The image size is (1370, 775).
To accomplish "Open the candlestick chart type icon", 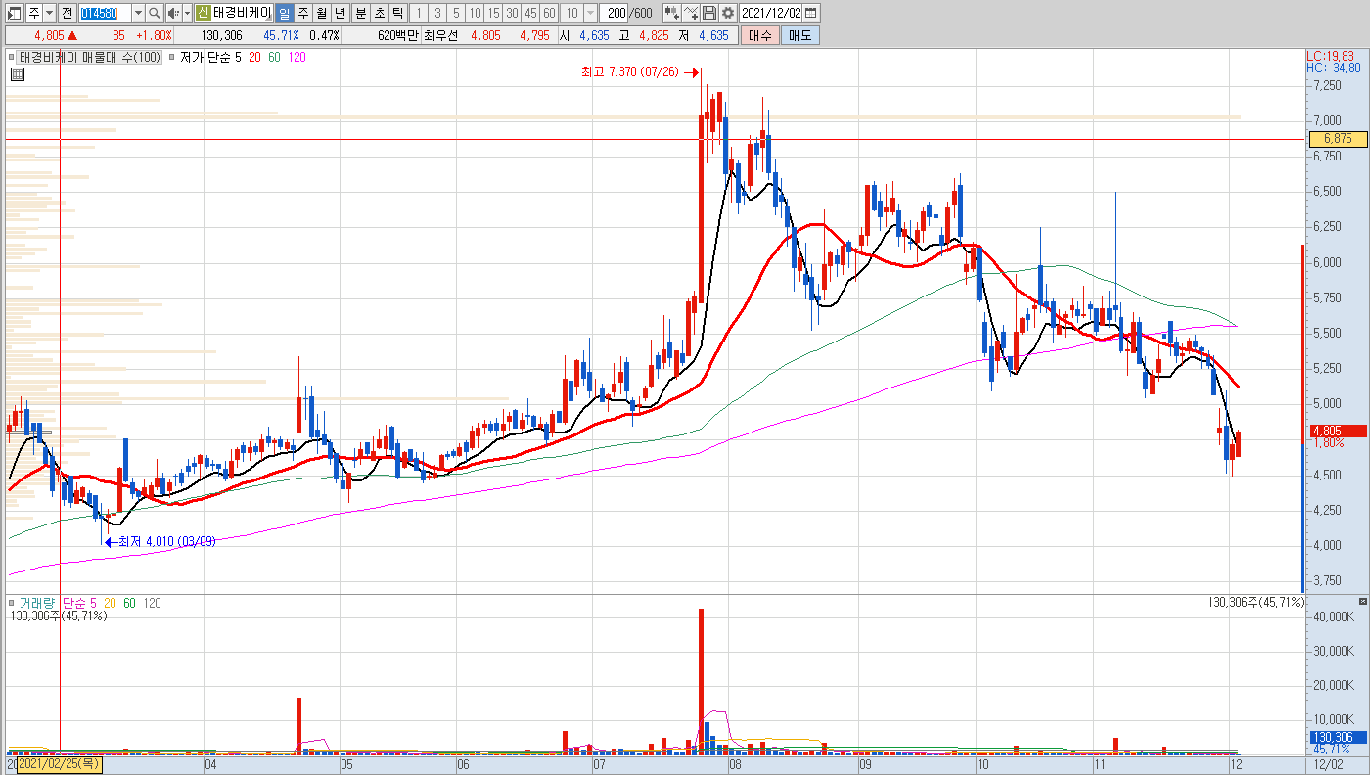I will click(x=671, y=13).
